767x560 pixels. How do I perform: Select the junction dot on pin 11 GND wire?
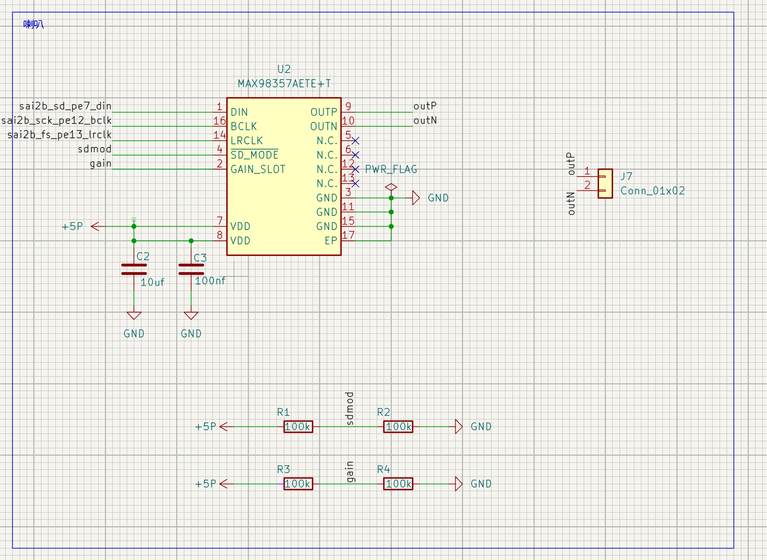(391, 212)
